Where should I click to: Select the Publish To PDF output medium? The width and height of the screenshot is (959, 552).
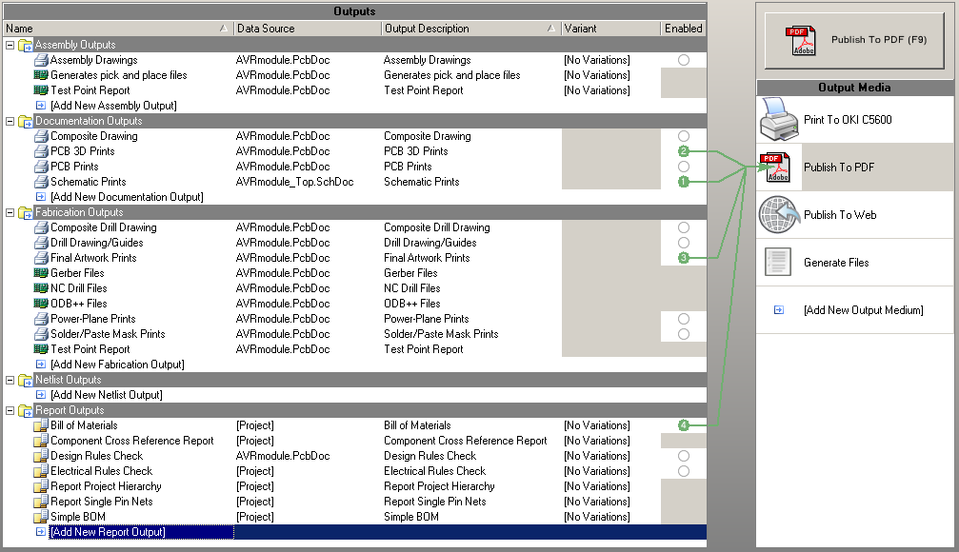pyautogui.click(x=854, y=167)
